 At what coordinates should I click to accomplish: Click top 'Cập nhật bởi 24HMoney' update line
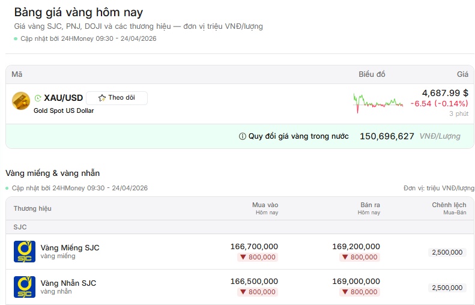[x=88, y=38]
